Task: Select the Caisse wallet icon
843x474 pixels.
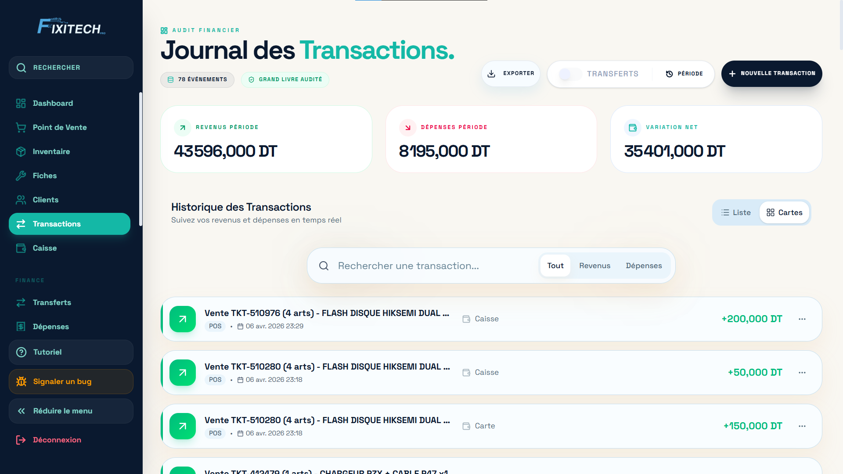Action: (21, 248)
